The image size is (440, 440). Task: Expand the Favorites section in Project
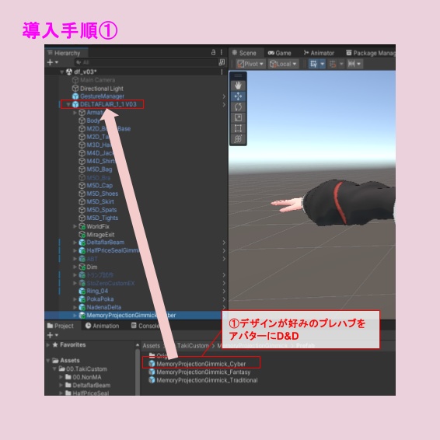coord(48,344)
